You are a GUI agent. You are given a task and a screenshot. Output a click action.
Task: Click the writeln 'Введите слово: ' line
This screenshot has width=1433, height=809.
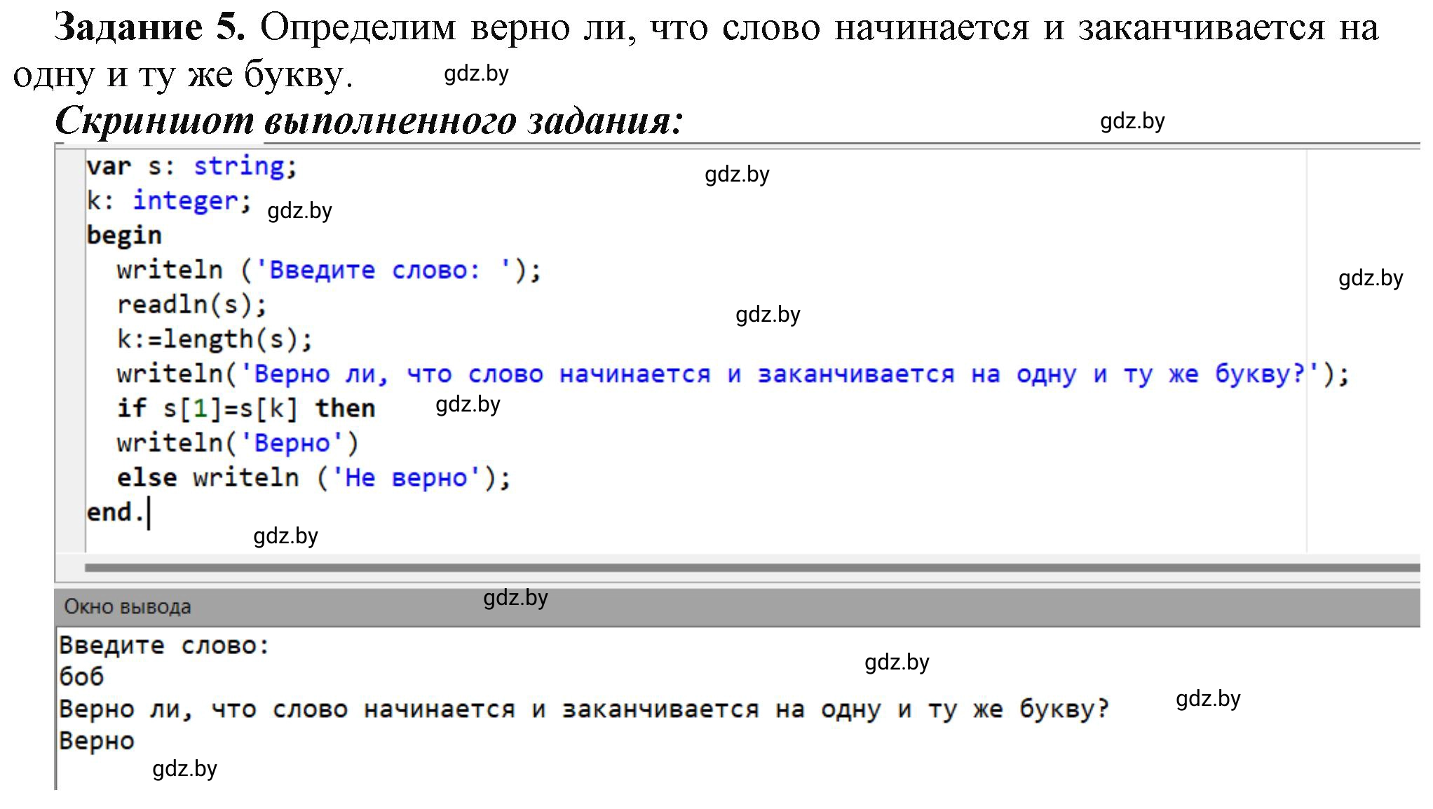coord(329,270)
